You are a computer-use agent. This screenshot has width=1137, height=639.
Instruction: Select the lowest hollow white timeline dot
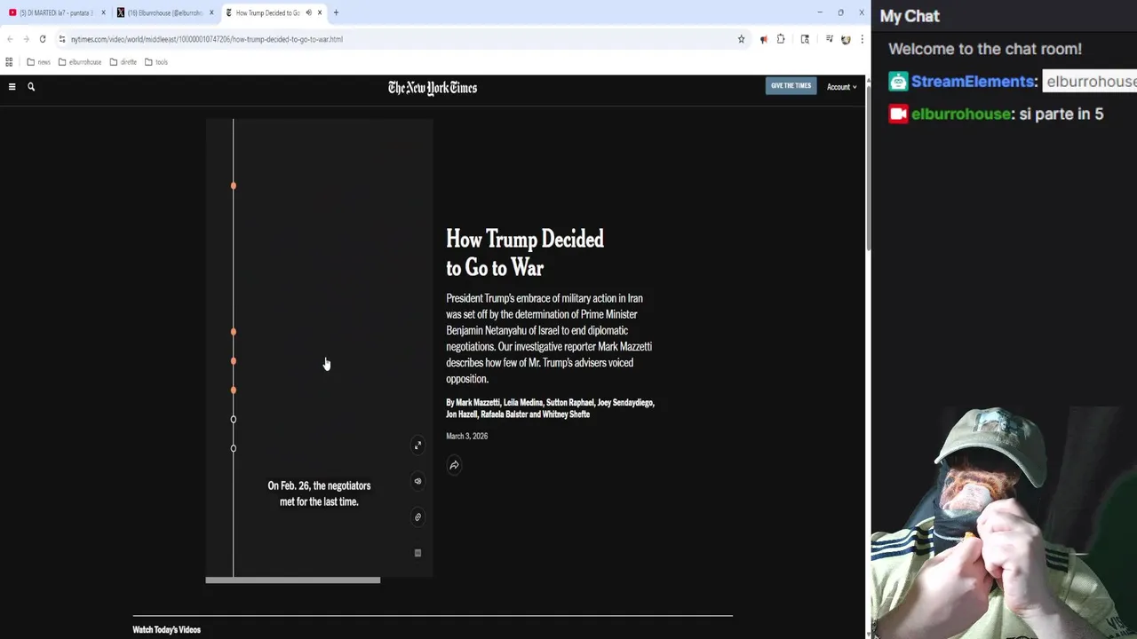point(234,448)
